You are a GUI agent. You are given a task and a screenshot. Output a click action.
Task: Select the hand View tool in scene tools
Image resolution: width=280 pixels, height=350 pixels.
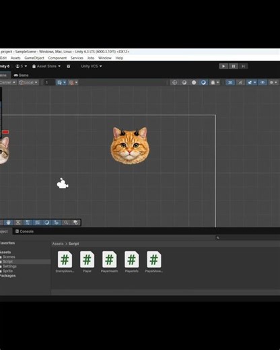click(9, 223)
